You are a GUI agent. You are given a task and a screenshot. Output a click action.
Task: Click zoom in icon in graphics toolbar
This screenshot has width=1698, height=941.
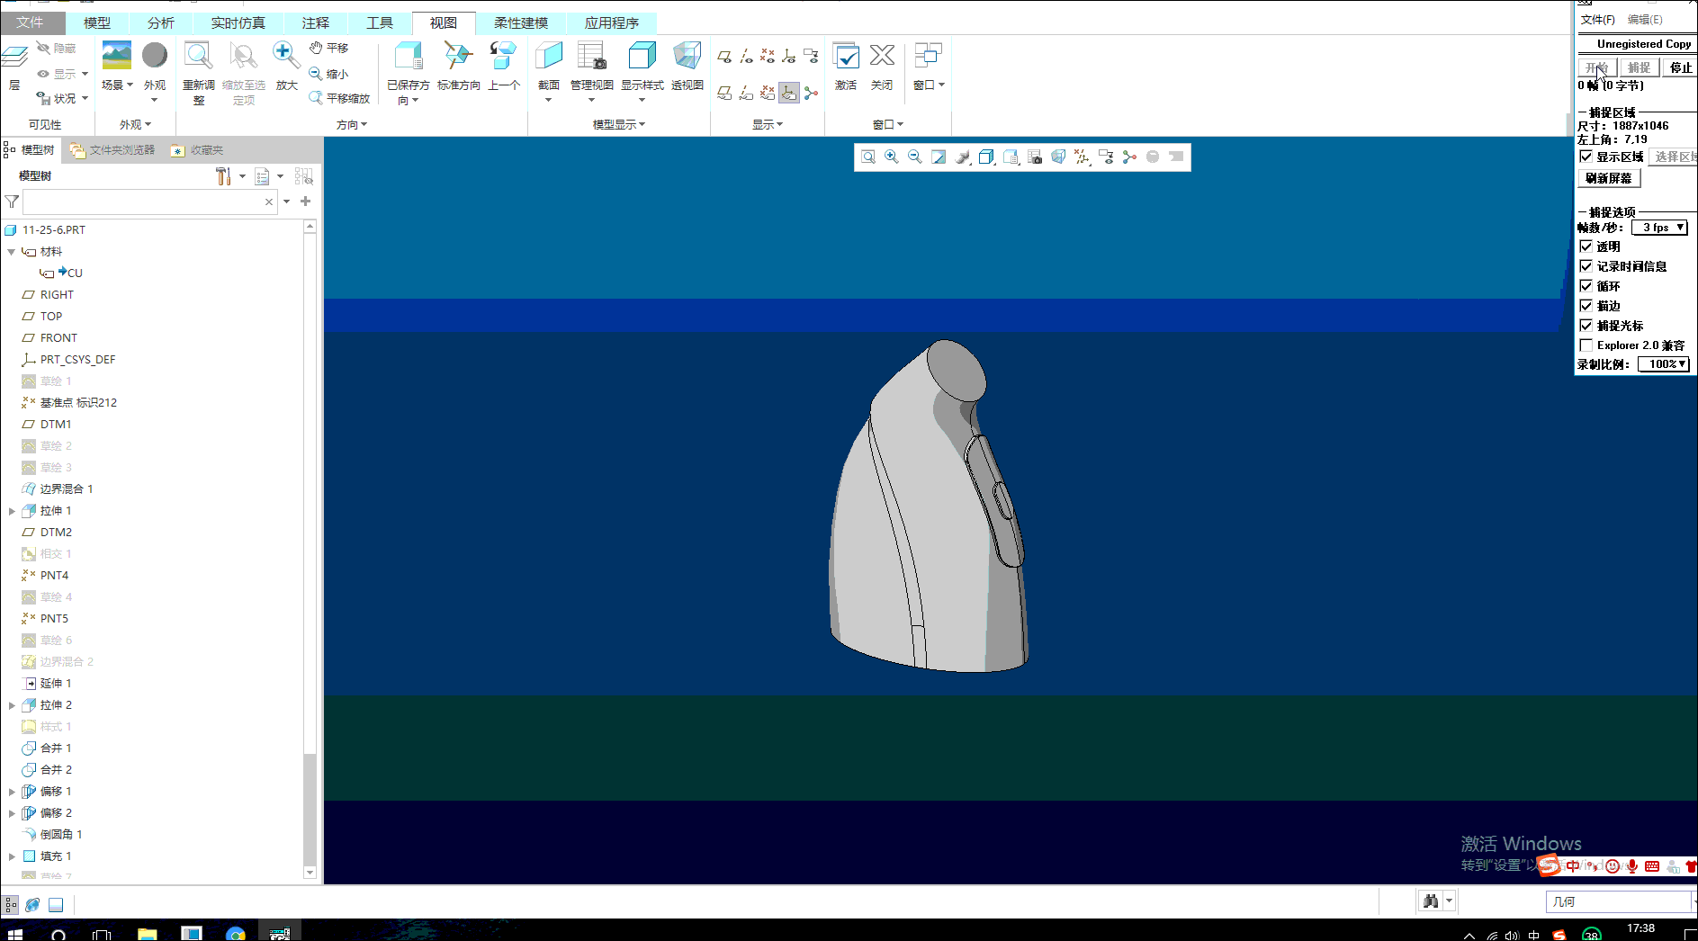click(892, 157)
